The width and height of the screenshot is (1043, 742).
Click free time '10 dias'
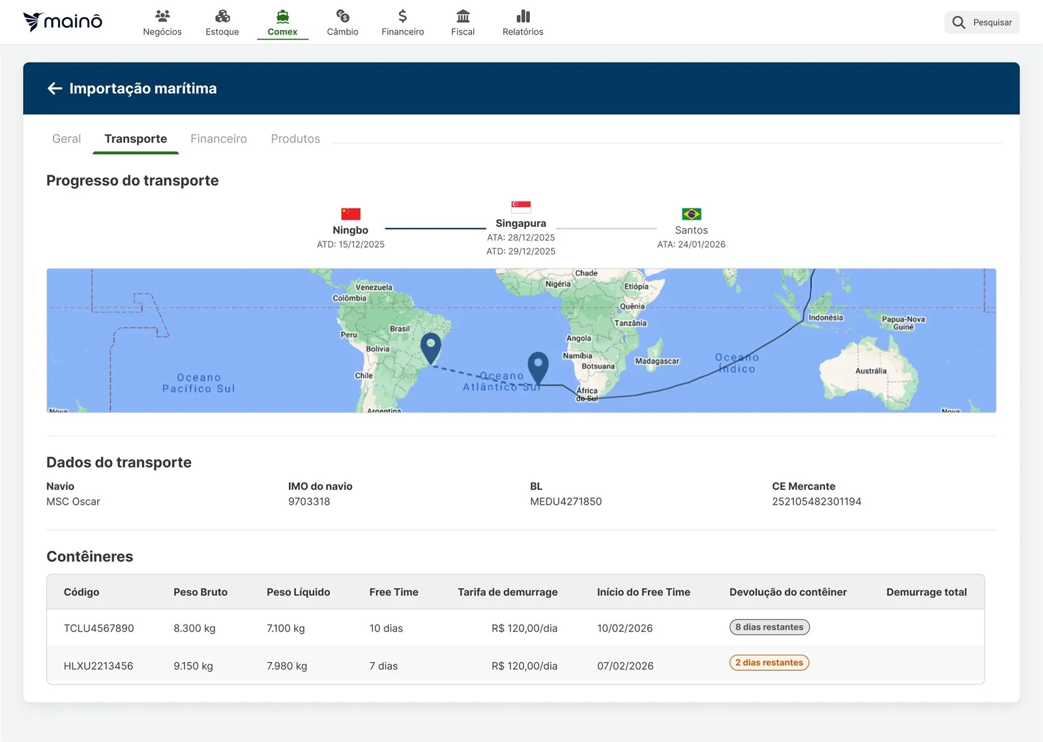[x=386, y=629]
